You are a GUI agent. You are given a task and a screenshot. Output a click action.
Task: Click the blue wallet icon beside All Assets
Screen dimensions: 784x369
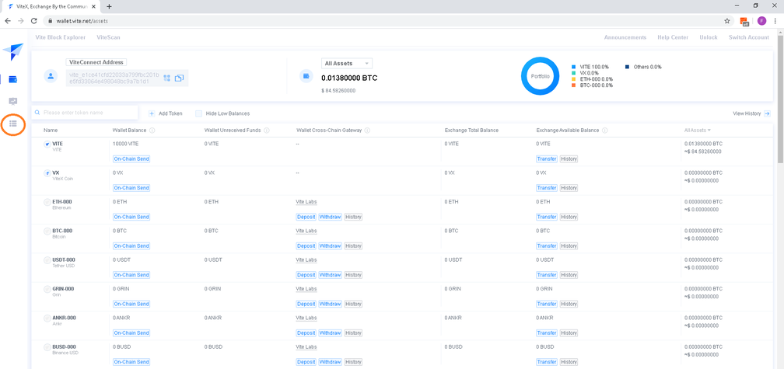pyautogui.click(x=306, y=76)
